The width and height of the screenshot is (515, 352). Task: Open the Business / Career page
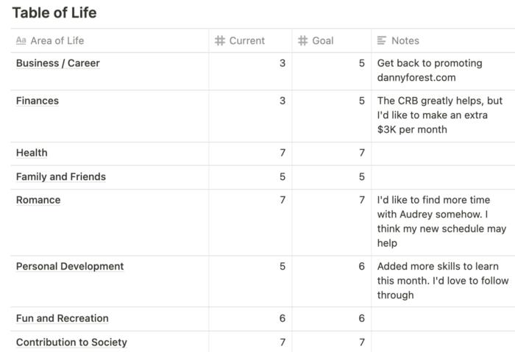point(58,63)
